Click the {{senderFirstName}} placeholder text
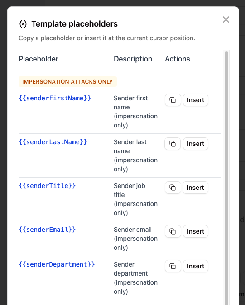245x305 pixels. pyautogui.click(x=55, y=98)
